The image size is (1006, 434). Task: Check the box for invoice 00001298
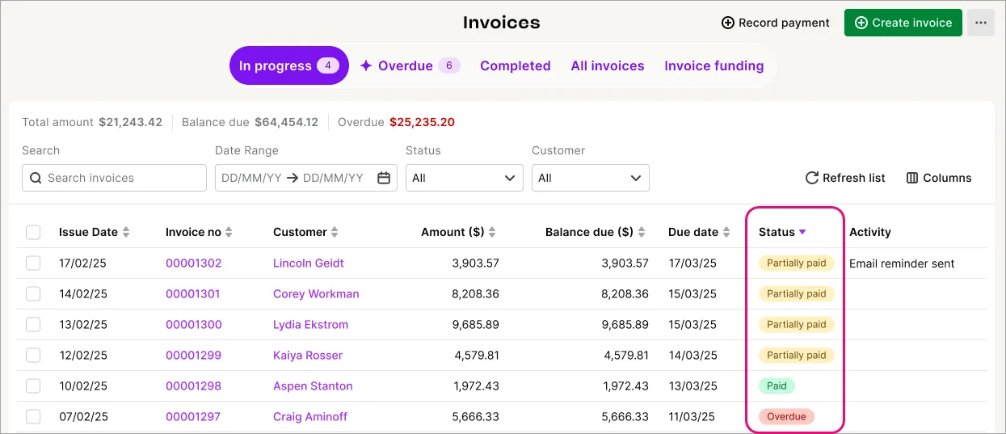click(33, 386)
